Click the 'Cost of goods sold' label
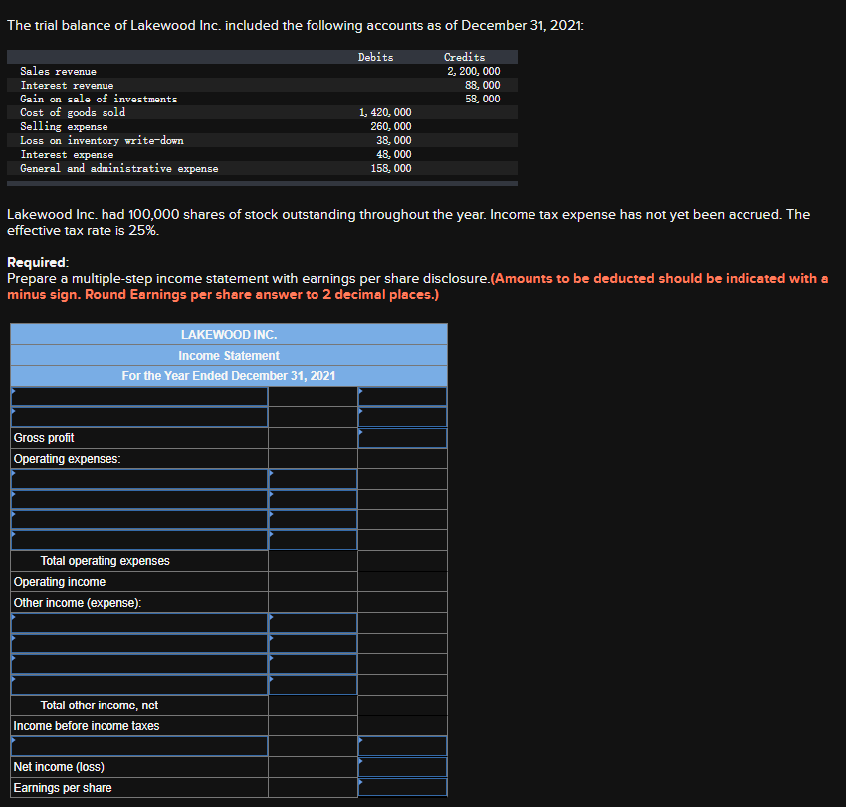This screenshot has width=846, height=807. click(x=73, y=112)
